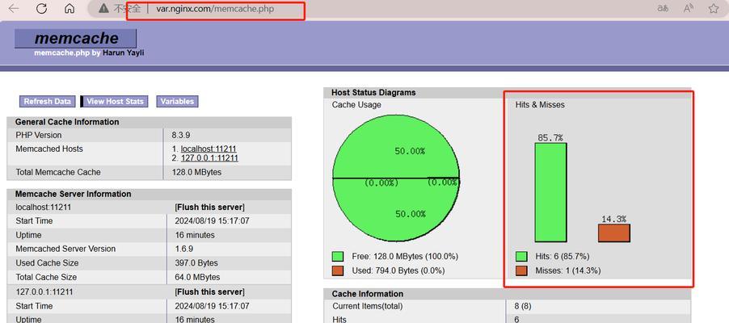Click the 'Misses: 1 (14.3%)' legend text

(x=567, y=271)
